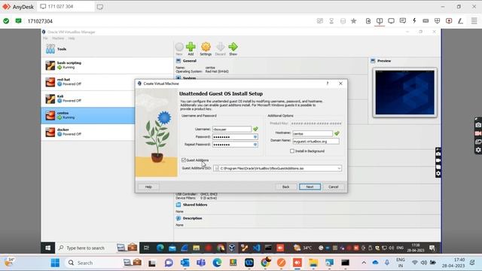
Task: Click the AnyDesk session recording icon
Action: click(449, 21)
